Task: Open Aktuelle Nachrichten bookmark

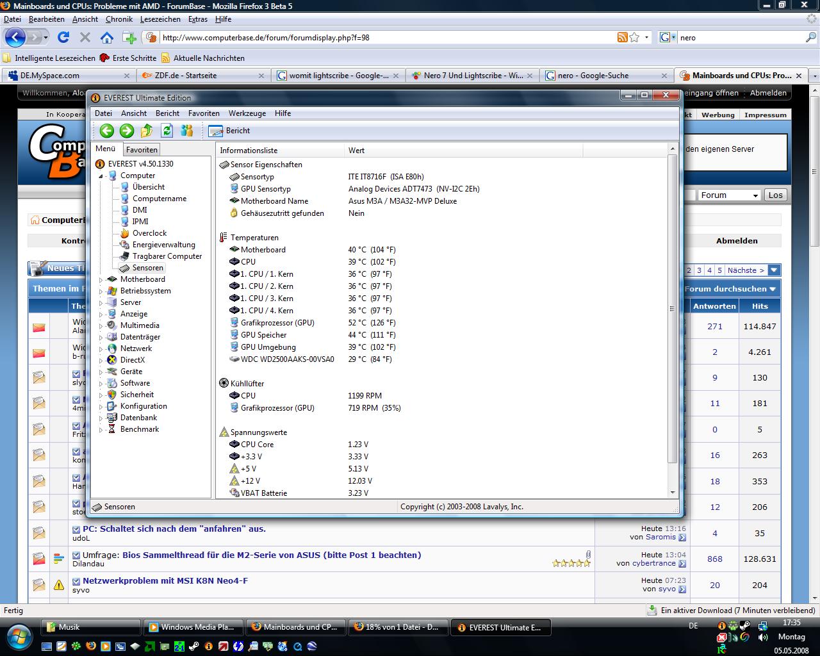Action: click(x=203, y=58)
